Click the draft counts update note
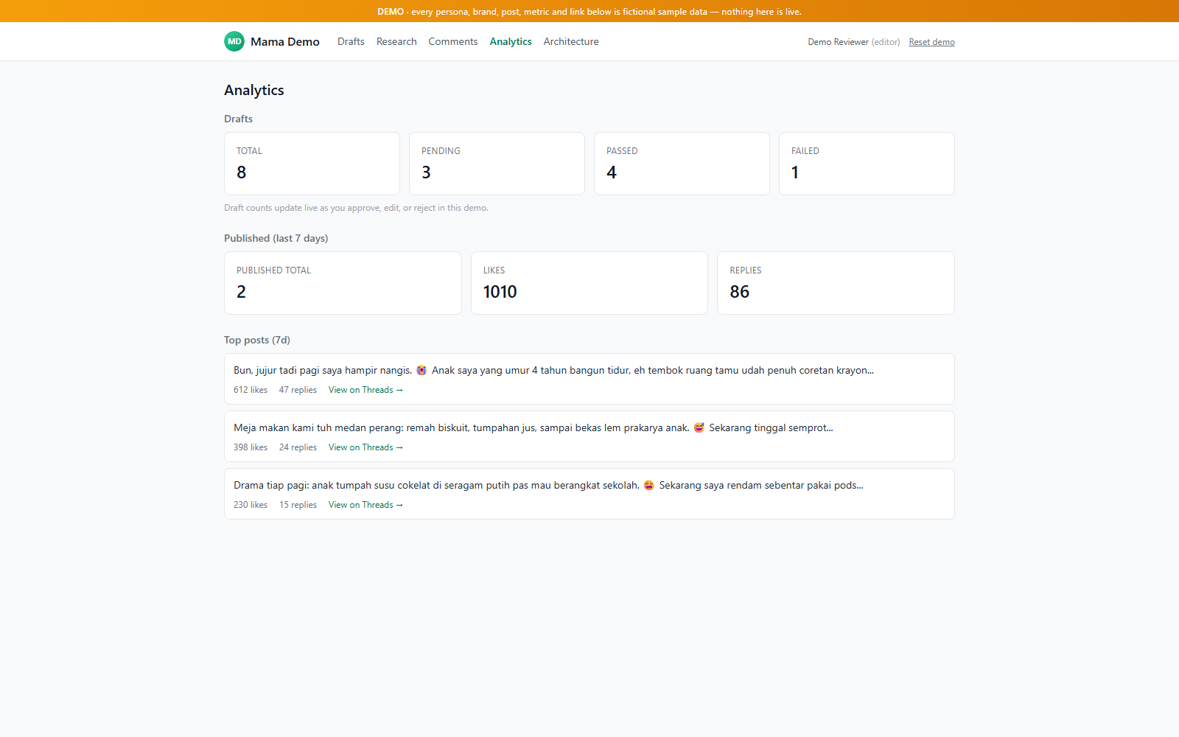This screenshot has width=1179, height=737. coord(356,208)
